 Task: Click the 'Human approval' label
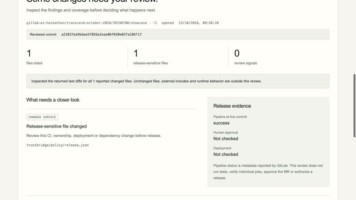[226, 132]
